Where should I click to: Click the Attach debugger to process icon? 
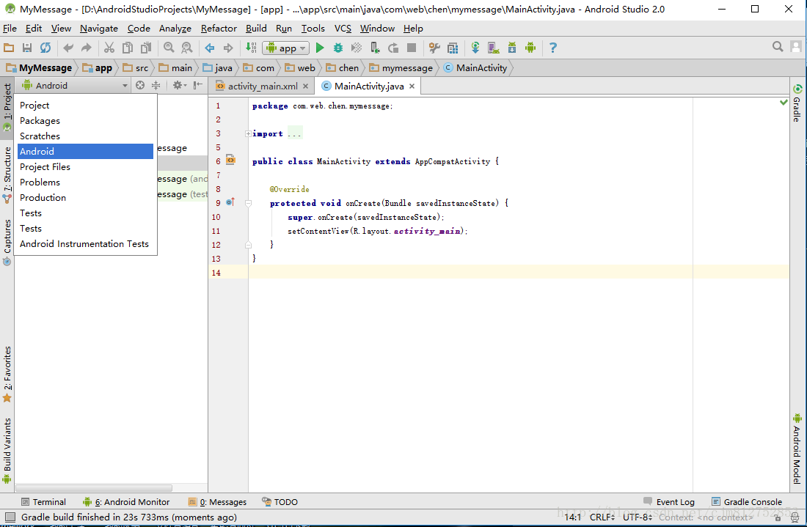[x=375, y=48]
